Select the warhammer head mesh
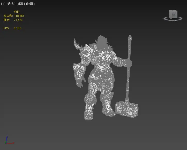 tap(127, 109)
